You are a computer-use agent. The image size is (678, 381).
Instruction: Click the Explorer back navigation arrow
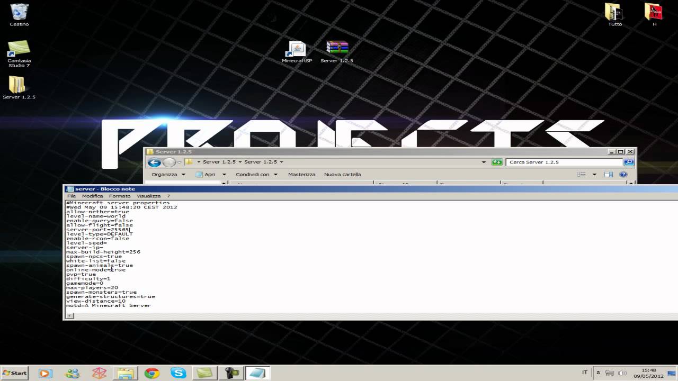pos(154,162)
